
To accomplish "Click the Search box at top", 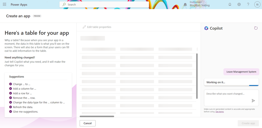I will tap(104, 4).
